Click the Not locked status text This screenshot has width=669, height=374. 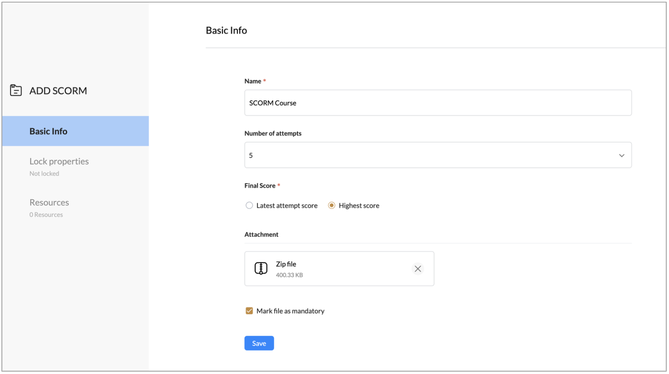coord(44,173)
